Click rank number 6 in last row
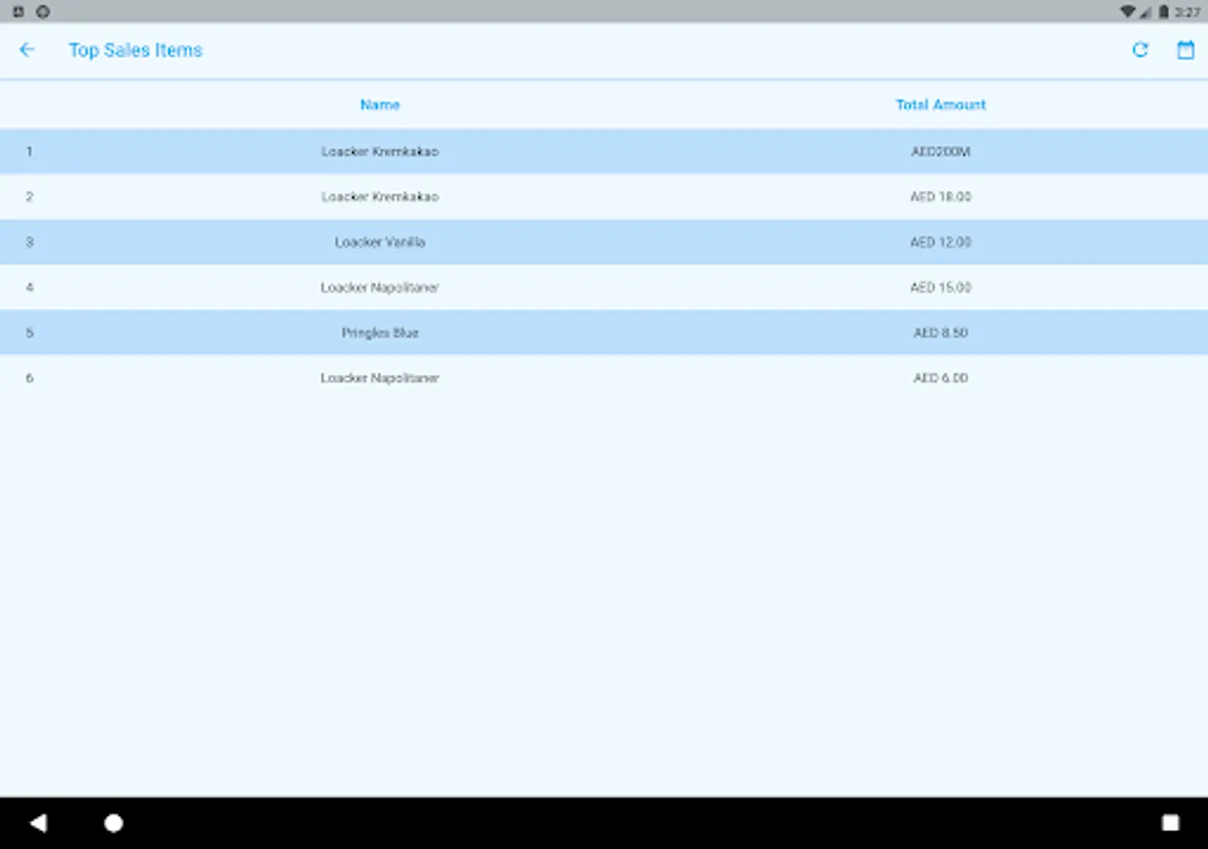This screenshot has height=849, width=1208. tap(29, 377)
